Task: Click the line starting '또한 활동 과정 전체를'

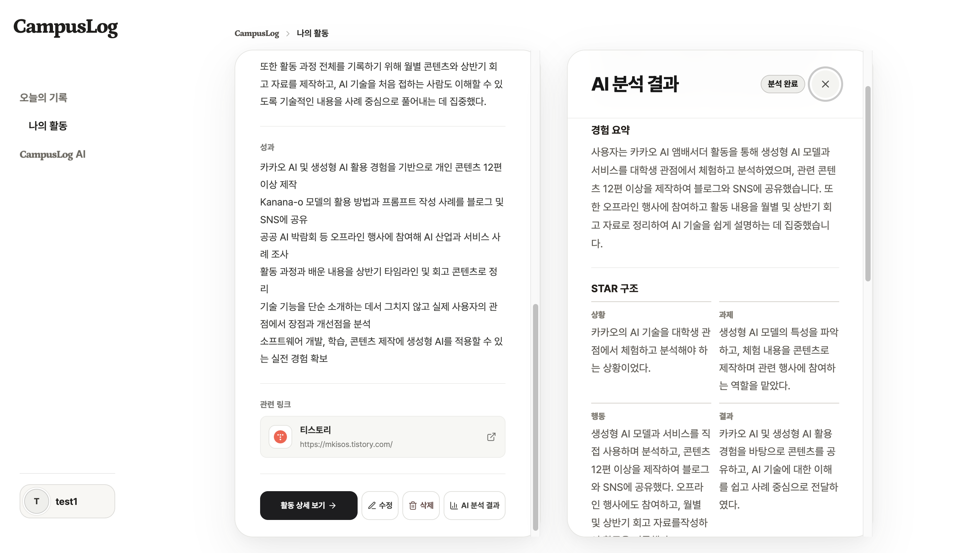Action: coord(379,66)
